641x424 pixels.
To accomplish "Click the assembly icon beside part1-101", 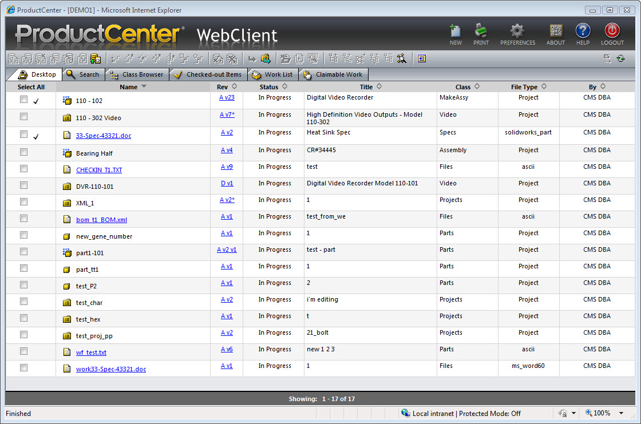I will (x=67, y=253).
